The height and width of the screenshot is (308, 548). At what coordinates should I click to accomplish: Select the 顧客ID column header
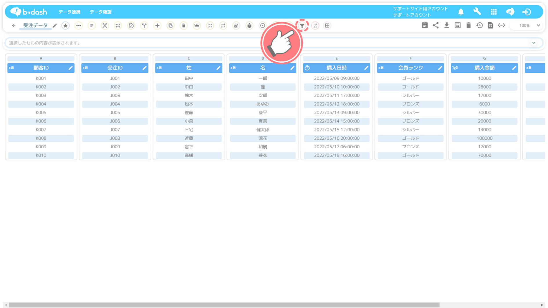click(x=41, y=68)
